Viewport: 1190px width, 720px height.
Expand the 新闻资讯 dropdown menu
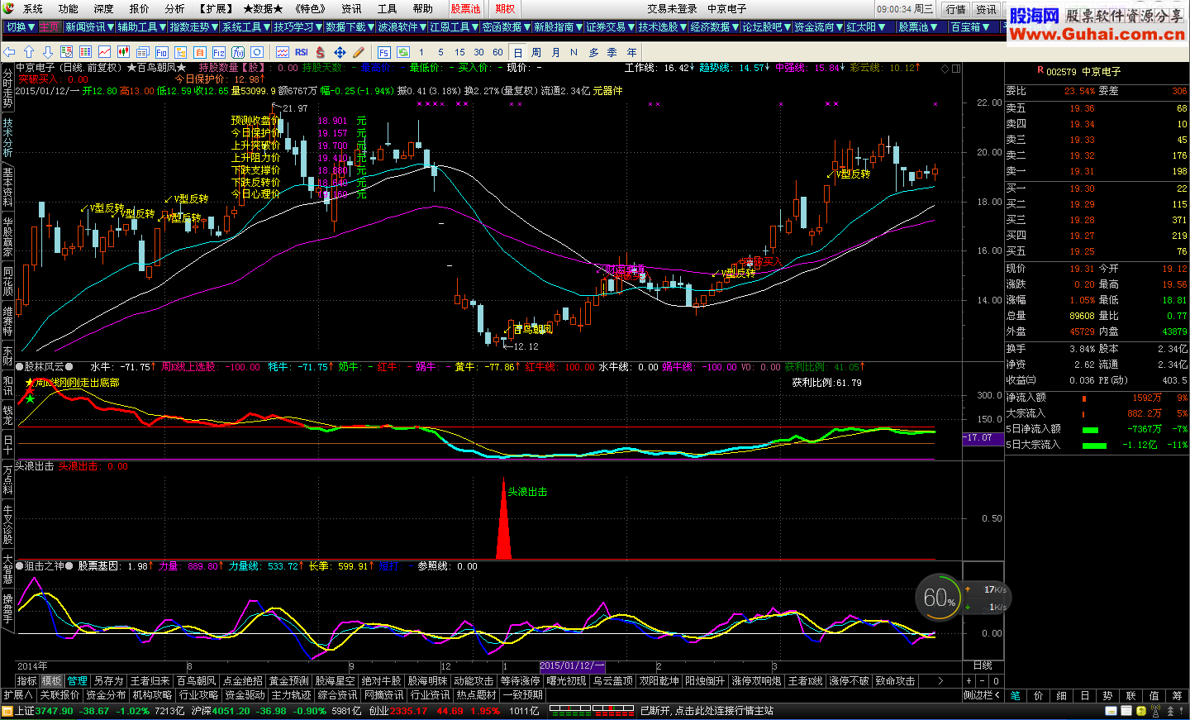(x=89, y=27)
